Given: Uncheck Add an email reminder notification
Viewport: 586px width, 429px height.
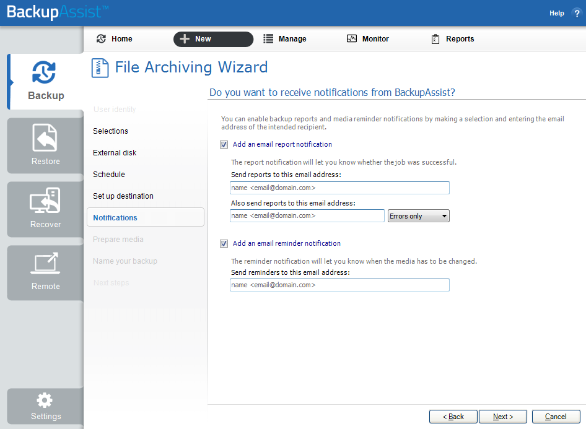Looking at the screenshot, I should click(x=224, y=243).
